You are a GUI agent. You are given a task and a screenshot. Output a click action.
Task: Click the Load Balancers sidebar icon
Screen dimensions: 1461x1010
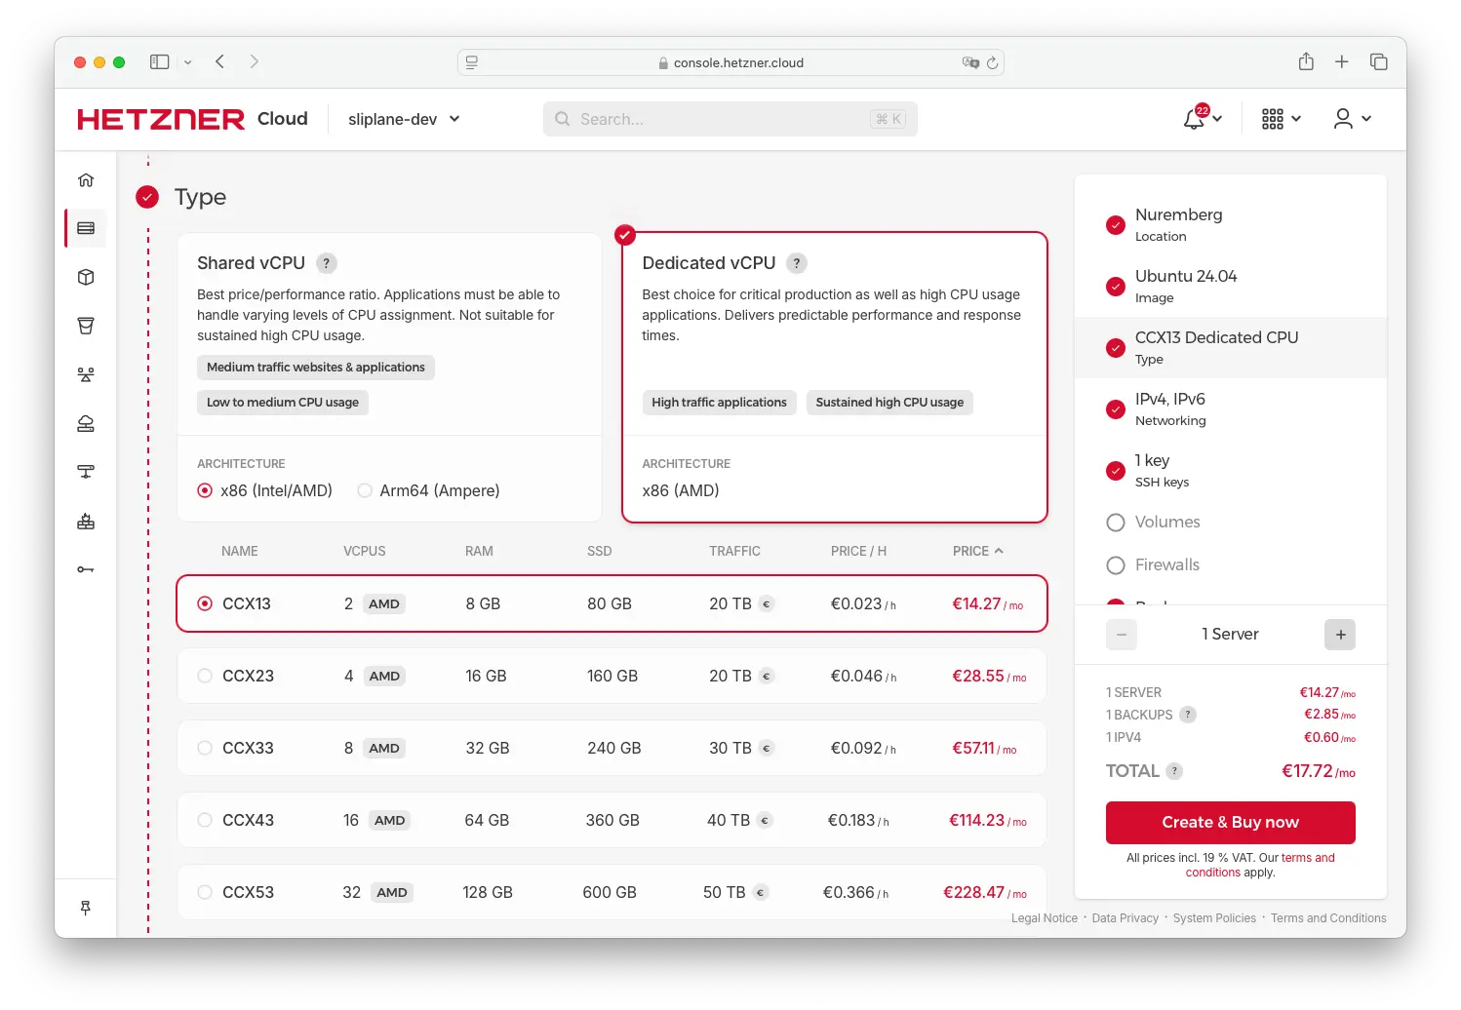86,374
